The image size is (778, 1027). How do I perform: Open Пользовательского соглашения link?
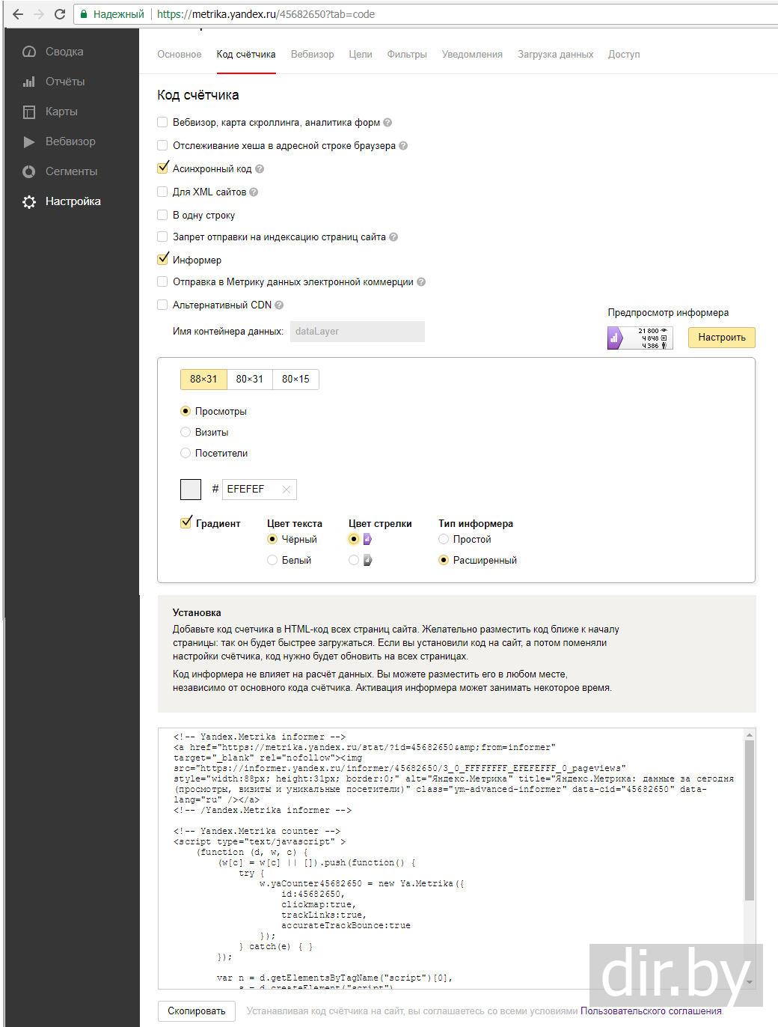(x=651, y=1011)
